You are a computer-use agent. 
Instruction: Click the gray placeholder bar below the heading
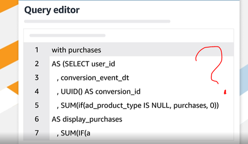coord(97,22)
